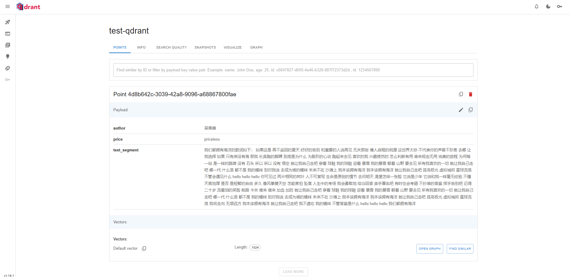Expand the Payload section header
Image resolution: width=570 pixels, height=277 pixels.
[121, 110]
